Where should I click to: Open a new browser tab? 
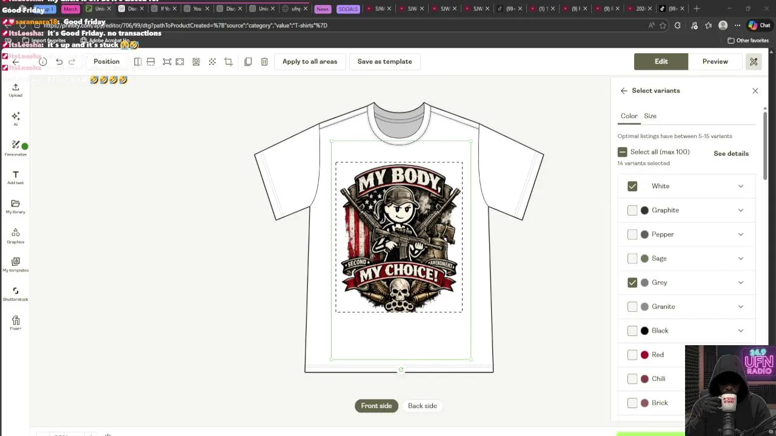coord(697,8)
